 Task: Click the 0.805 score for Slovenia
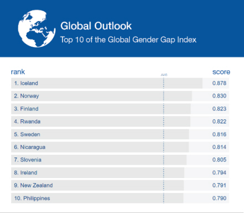(x=219, y=160)
